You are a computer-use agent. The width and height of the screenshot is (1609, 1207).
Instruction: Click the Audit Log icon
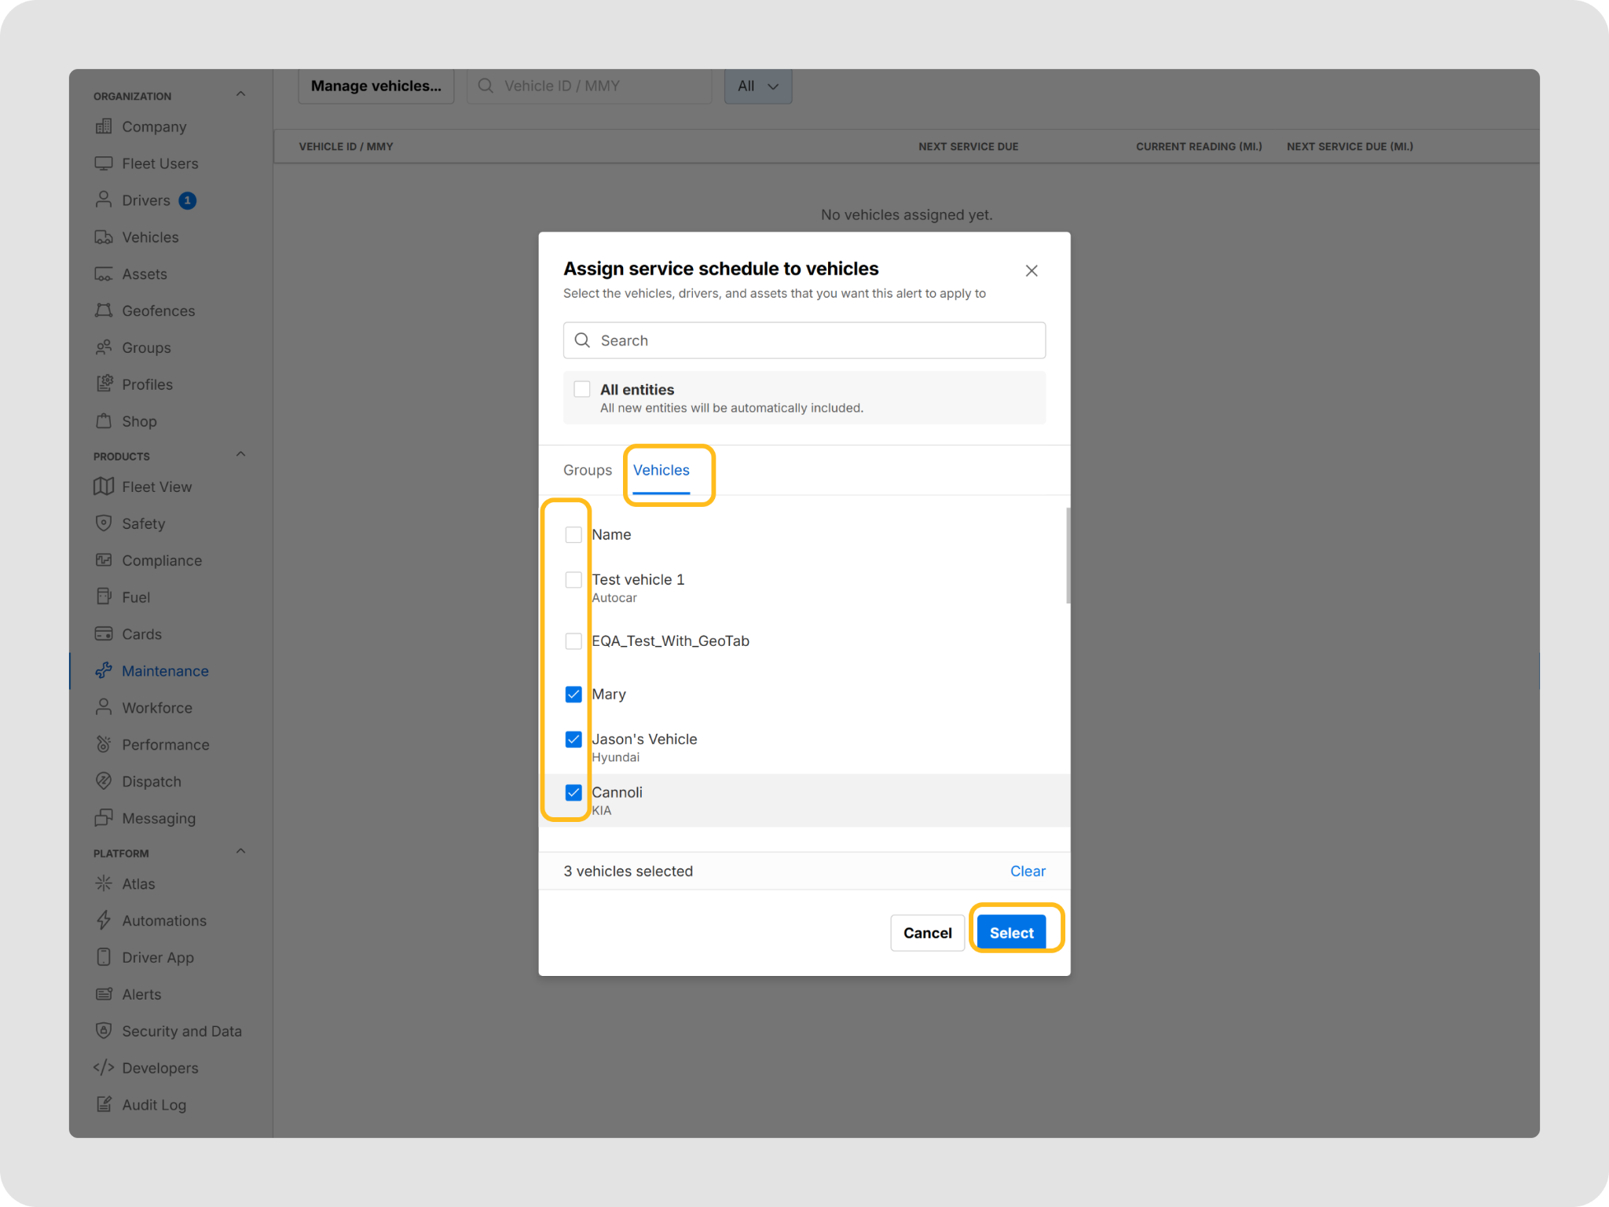coord(104,1104)
